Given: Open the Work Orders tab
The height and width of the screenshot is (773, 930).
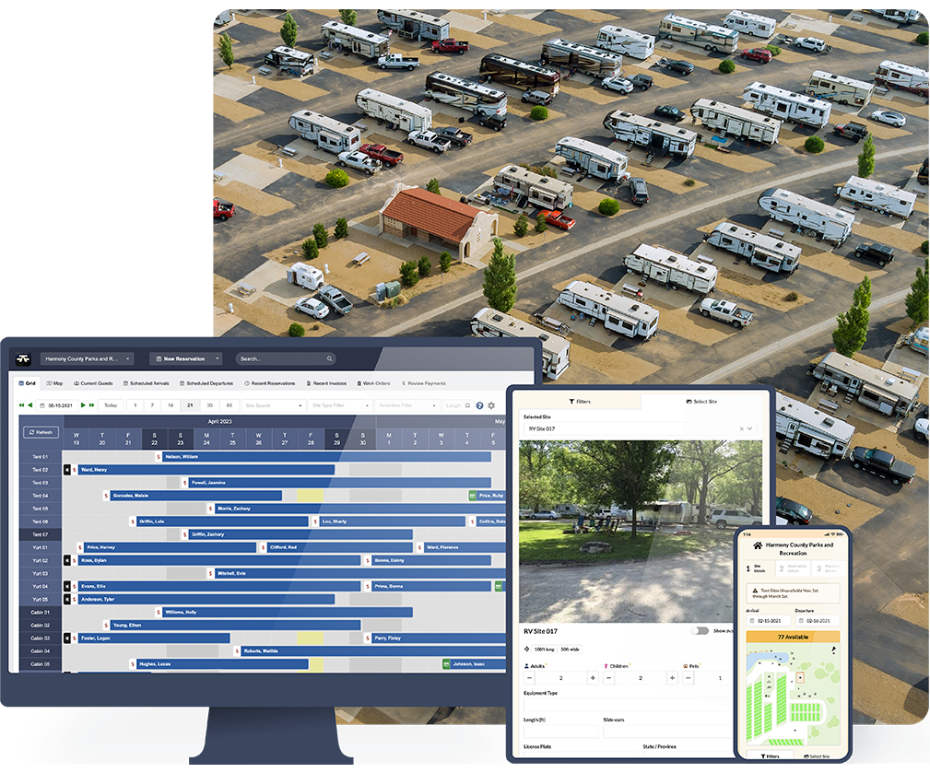Looking at the screenshot, I should pyautogui.click(x=373, y=383).
